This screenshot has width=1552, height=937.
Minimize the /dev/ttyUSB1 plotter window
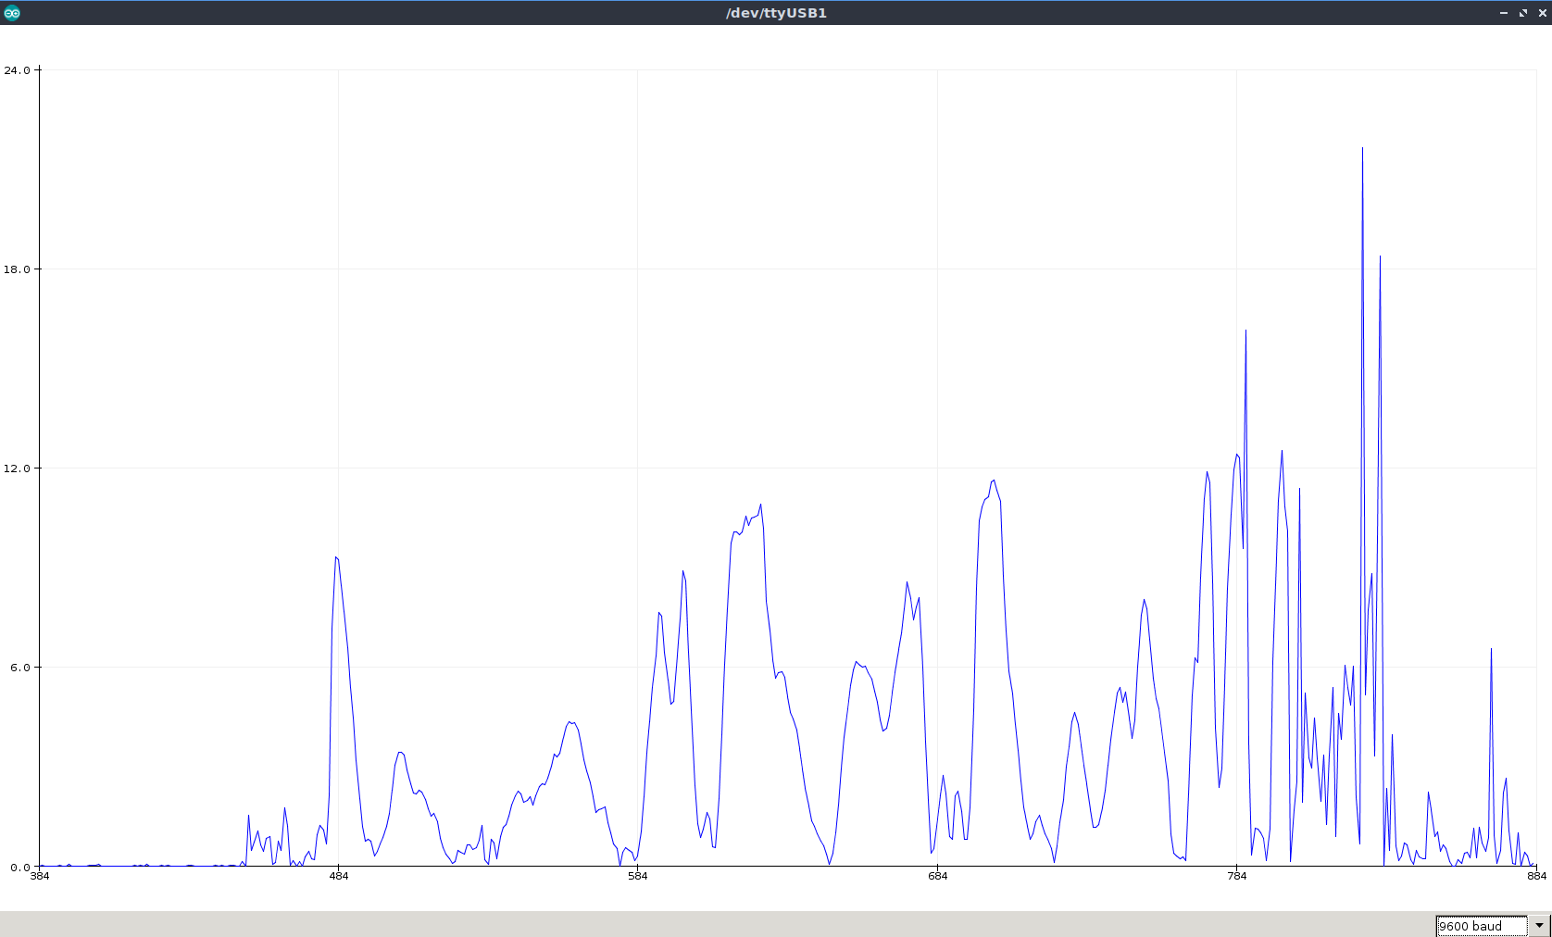[x=1504, y=13]
